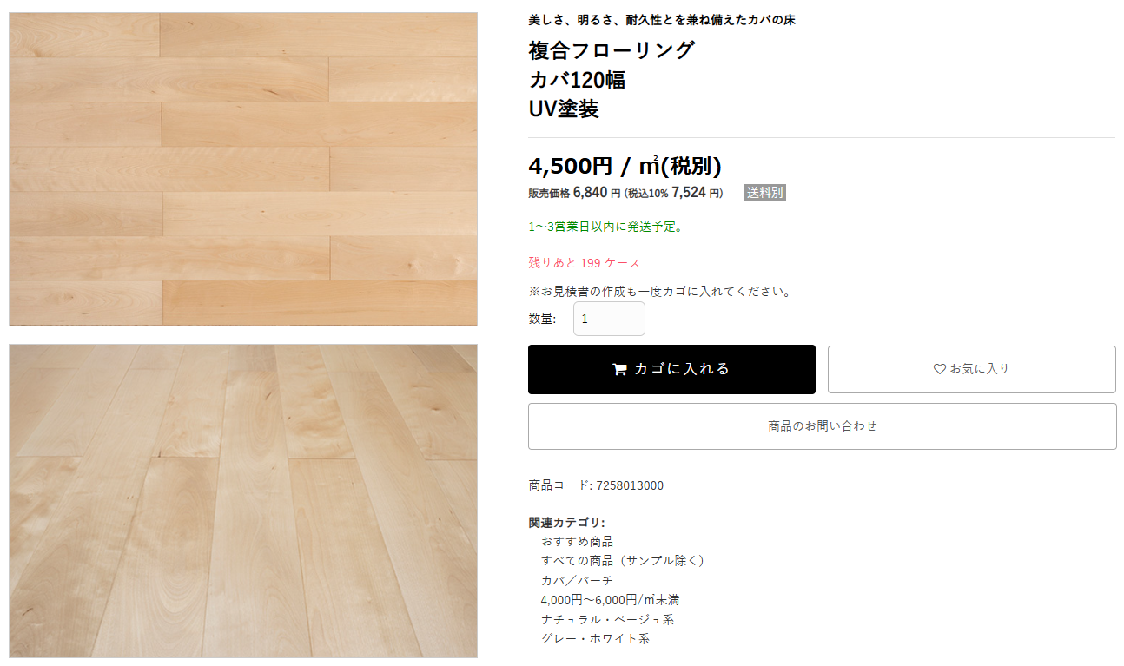
Task: Click the 商品コード 7258013000 text
Action: [x=596, y=485]
